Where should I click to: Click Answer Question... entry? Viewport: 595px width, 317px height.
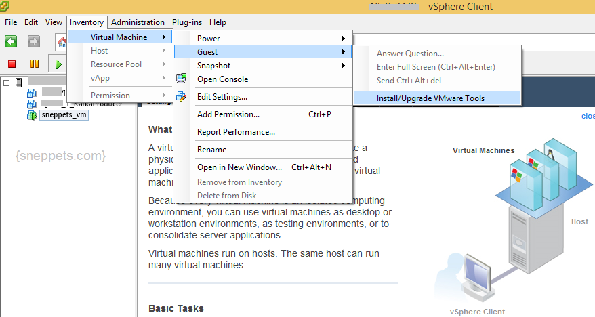[437, 54]
